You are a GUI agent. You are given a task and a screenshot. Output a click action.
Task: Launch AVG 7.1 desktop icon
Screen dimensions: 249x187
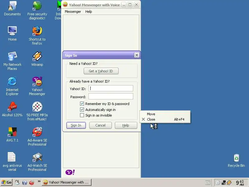tap(12, 134)
